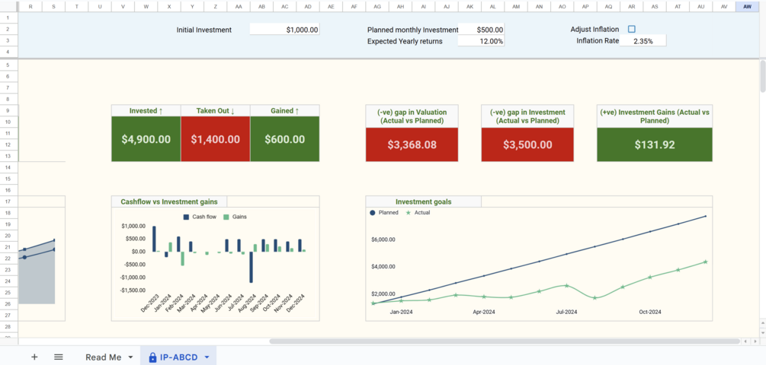Click the Gains legend entry
The height and width of the screenshot is (365, 766).
[x=236, y=217]
